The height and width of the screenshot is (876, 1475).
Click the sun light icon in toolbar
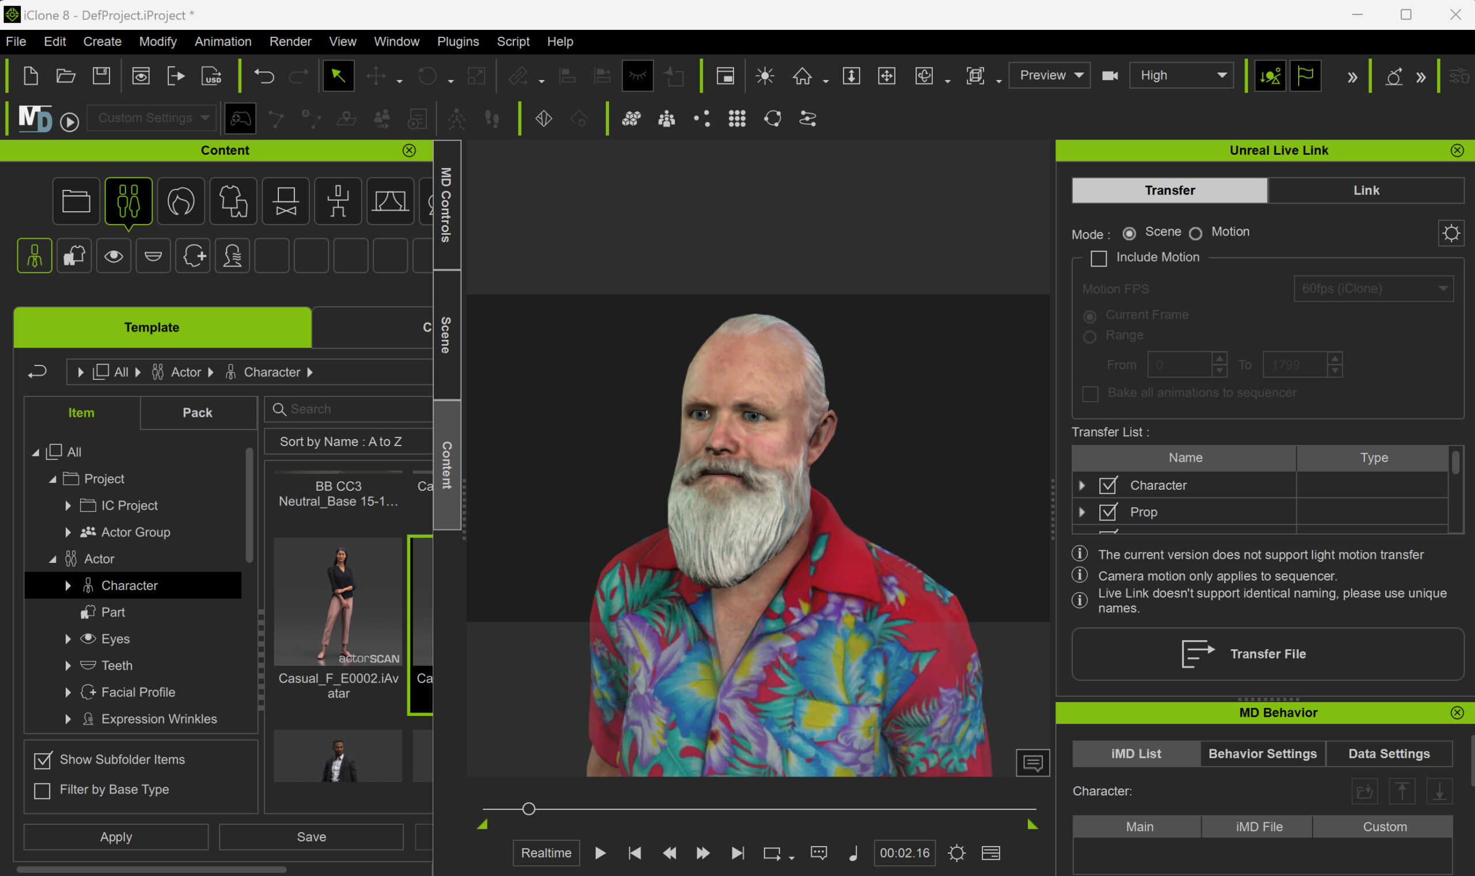pos(765,76)
